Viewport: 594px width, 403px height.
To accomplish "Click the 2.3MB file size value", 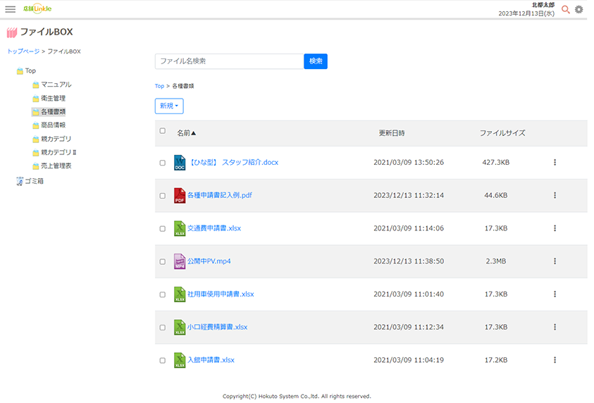I will [x=496, y=261].
